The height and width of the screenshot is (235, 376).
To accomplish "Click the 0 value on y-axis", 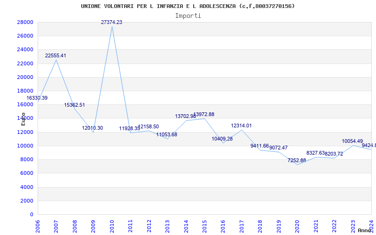I will click(31, 214).
